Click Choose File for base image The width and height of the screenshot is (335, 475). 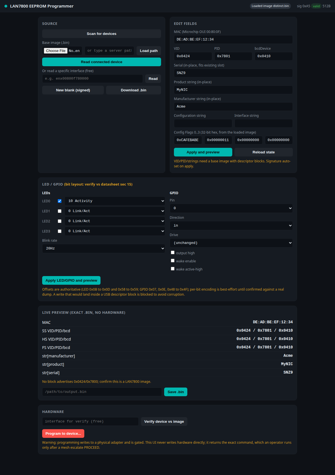56,51
